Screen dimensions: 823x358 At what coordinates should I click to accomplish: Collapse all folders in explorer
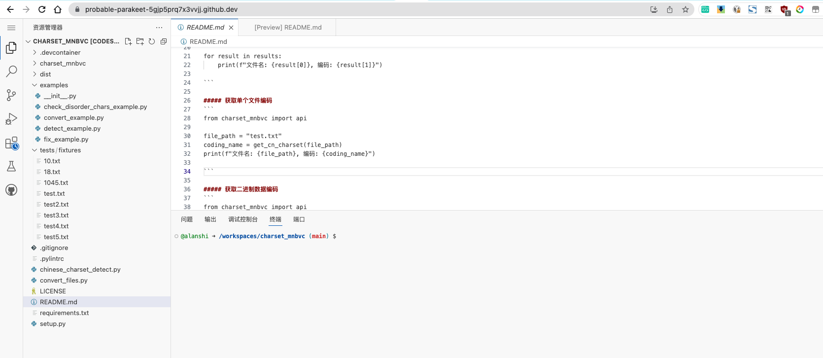pos(164,41)
